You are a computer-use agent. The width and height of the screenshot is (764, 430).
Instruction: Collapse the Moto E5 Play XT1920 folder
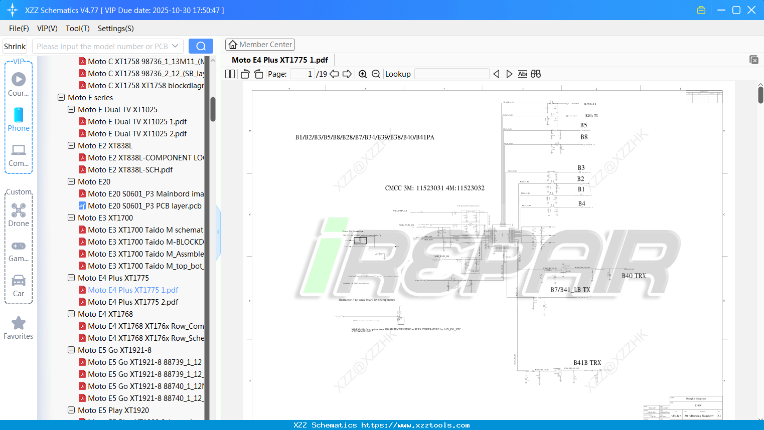point(71,410)
